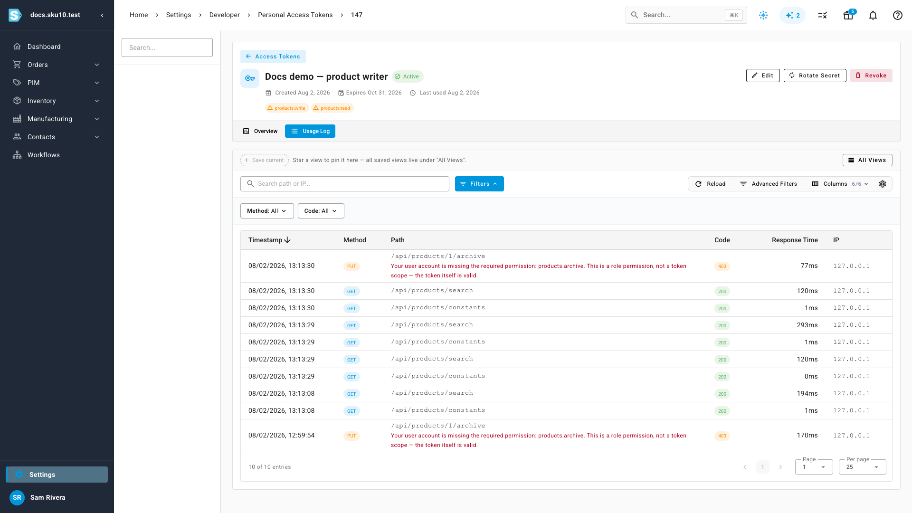Focus the global Search field
This screenshot has height=513, width=912.
pyautogui.click(x=686, y=15)
